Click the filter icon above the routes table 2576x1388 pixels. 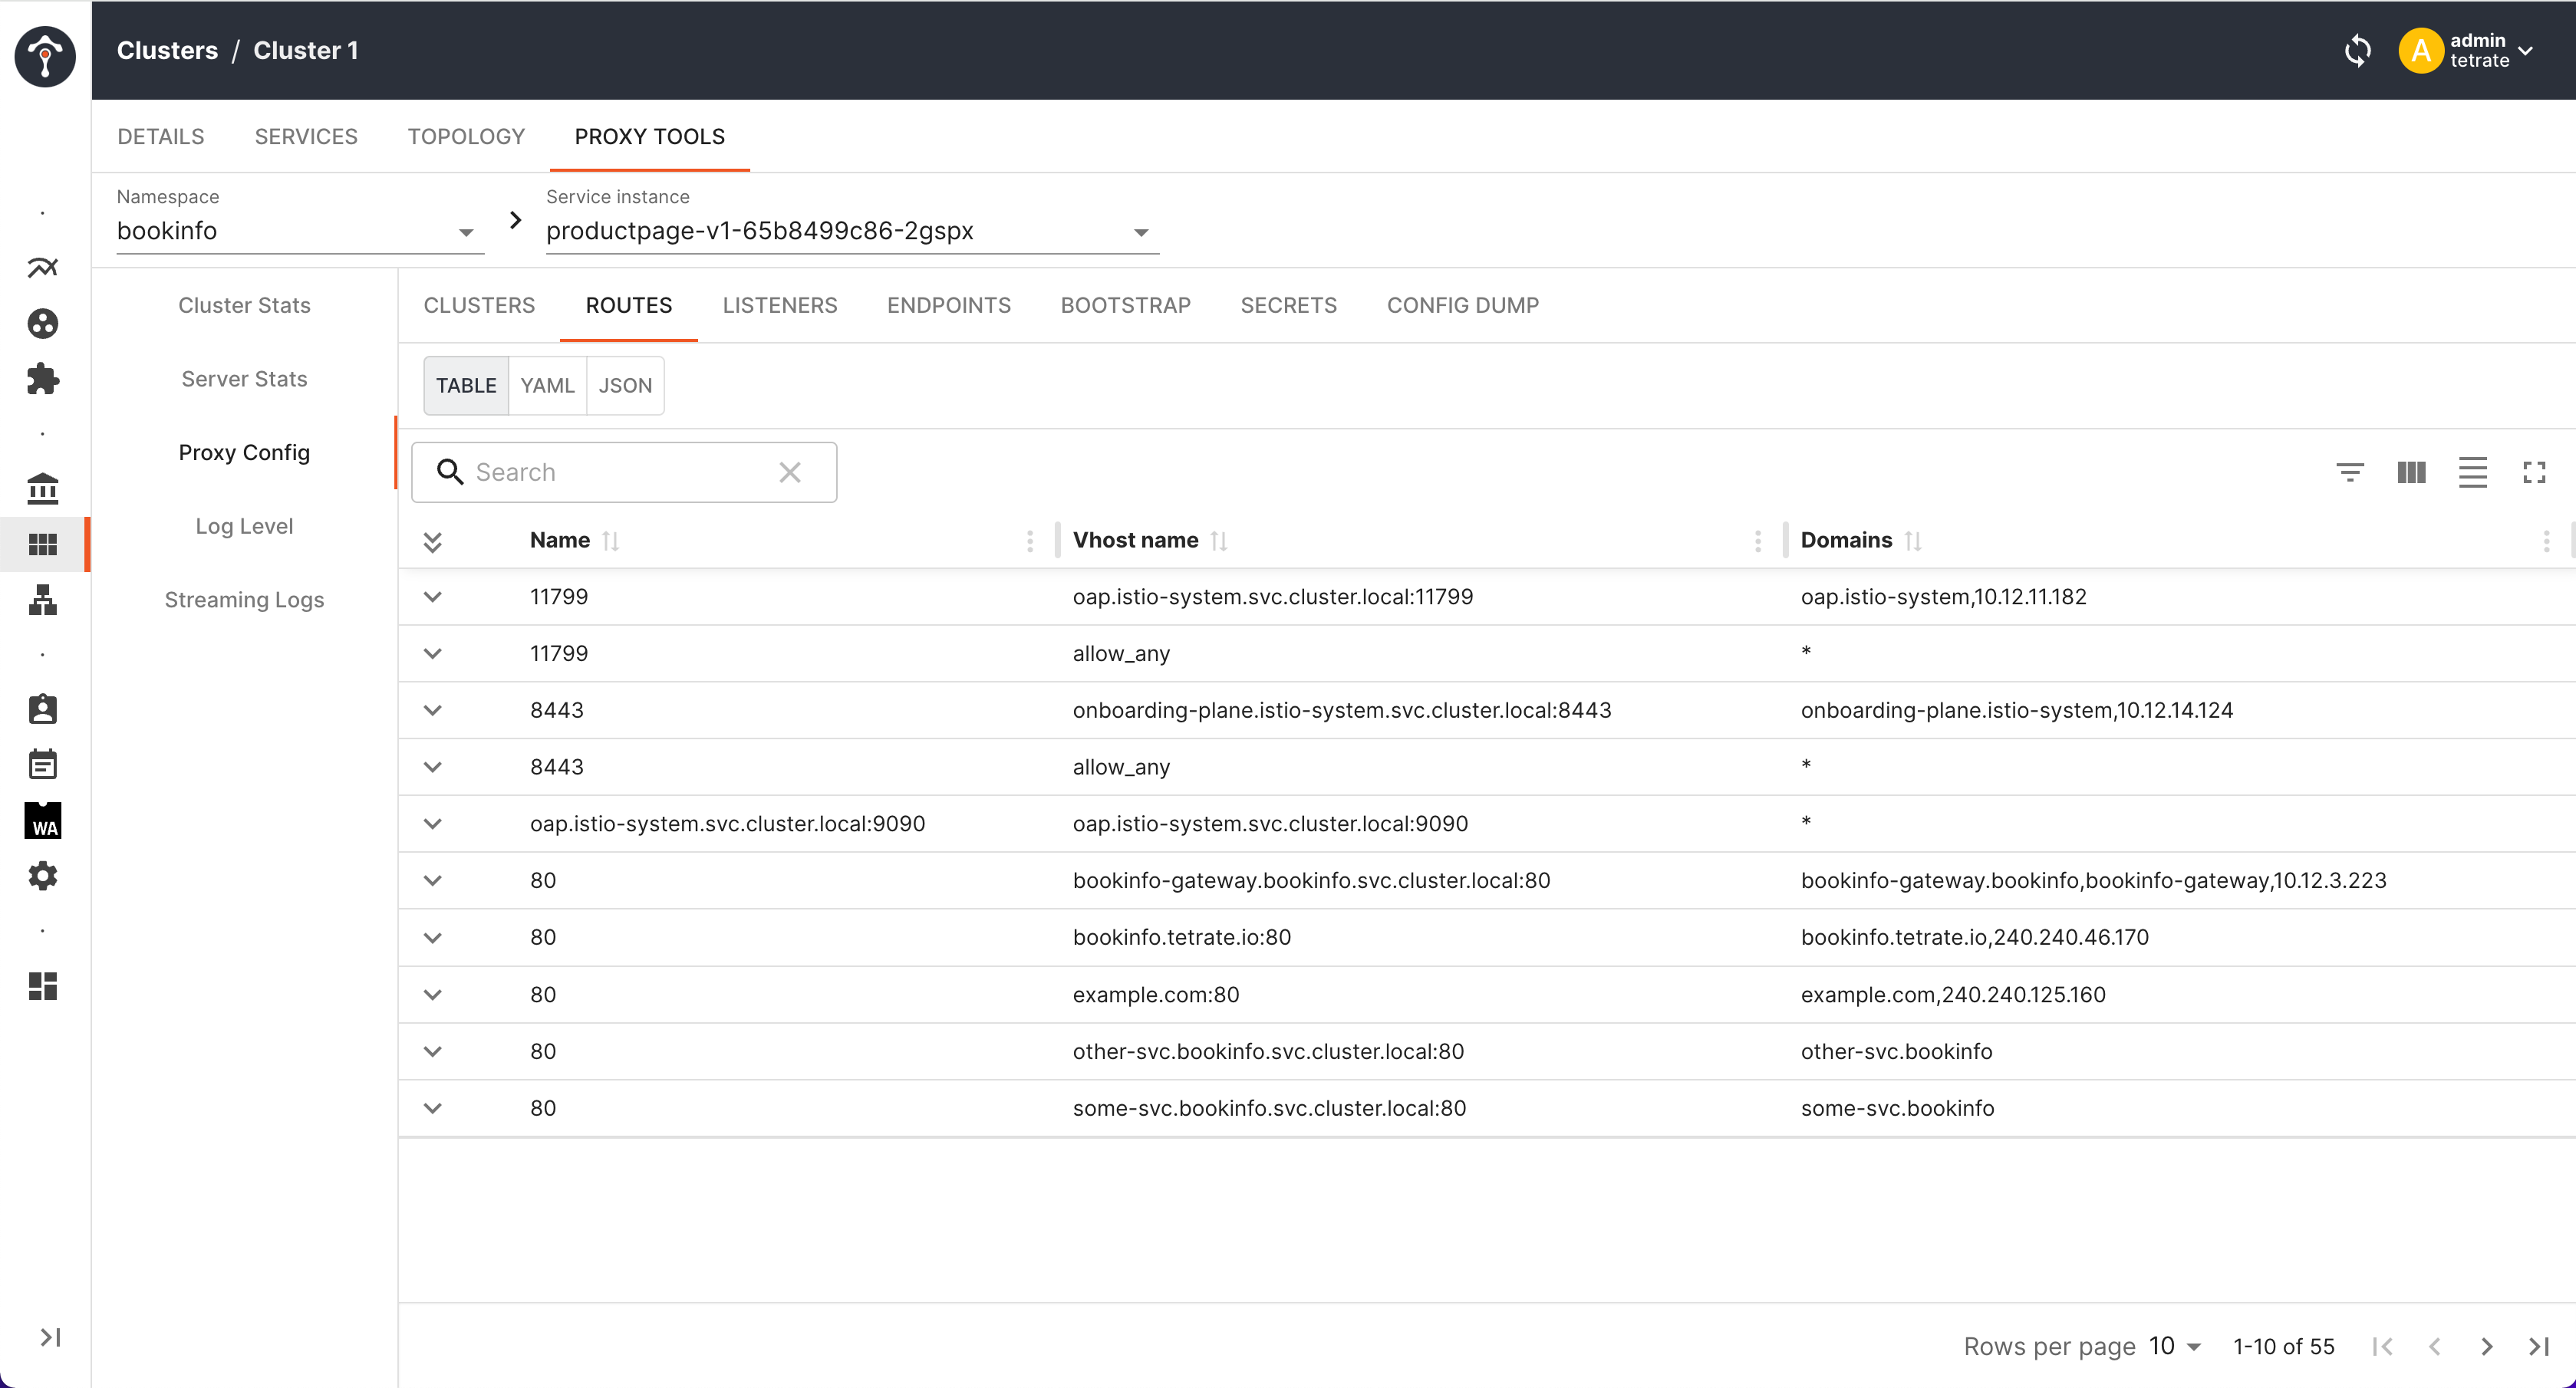pos(2350,470)
